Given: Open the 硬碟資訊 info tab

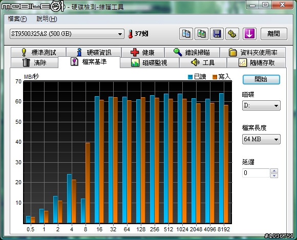Looking at the screenshot, I should click(x=94, y=52).
